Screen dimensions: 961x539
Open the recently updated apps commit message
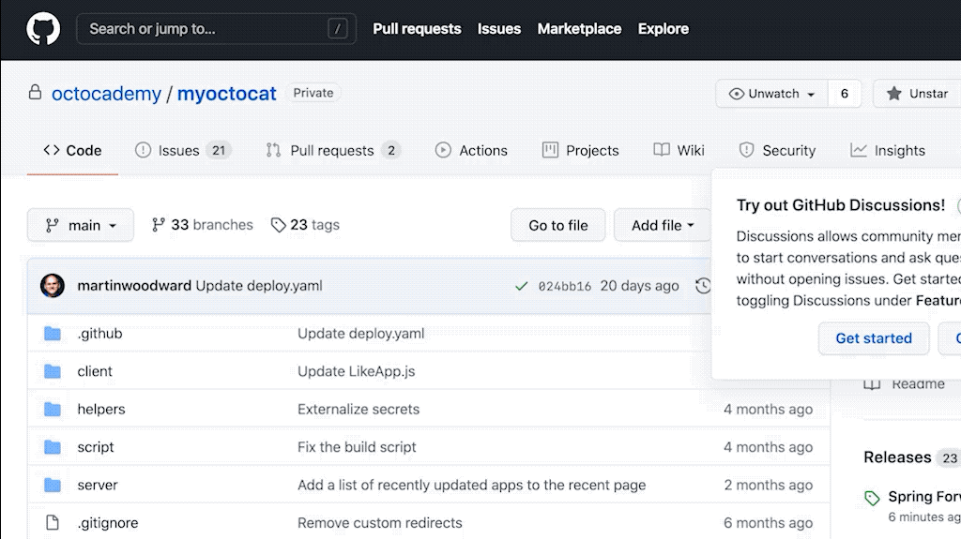pos(472,486)
